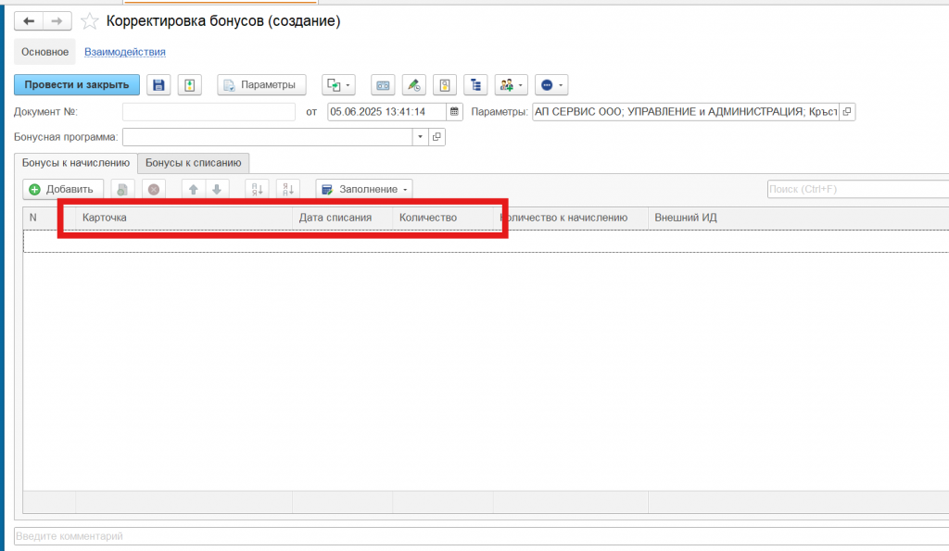Click the Провести и закрыть button

[x=77, y=85]
